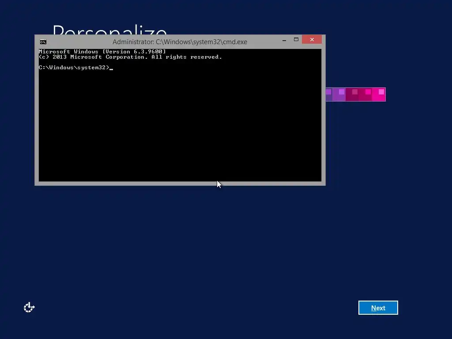Close the Administrator cmd.exe window
452x339 pixels.
[x=312, y=40]
